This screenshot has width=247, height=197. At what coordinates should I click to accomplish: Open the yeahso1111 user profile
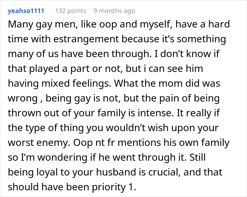point(26,11)
